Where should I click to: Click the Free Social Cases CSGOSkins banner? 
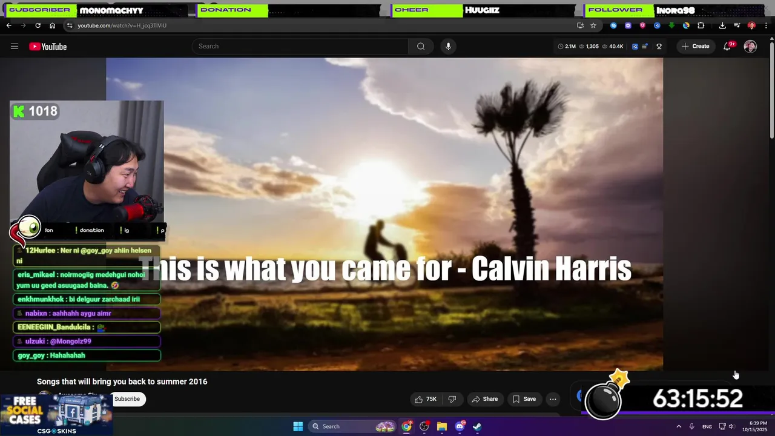coord(56,415)
